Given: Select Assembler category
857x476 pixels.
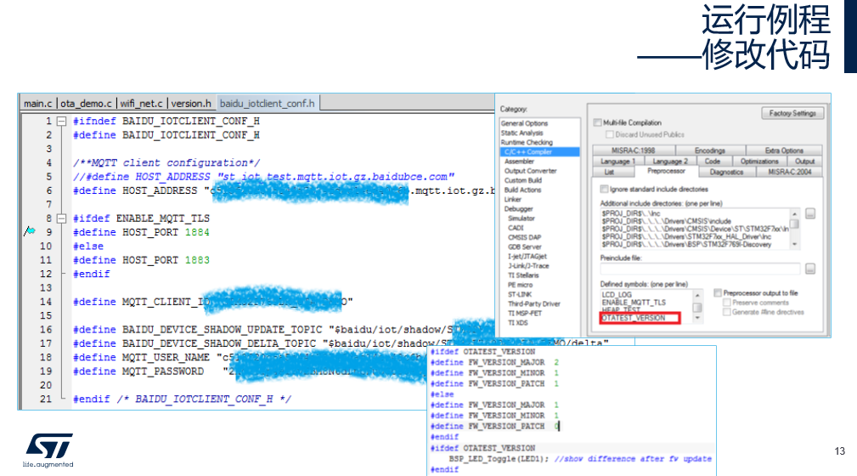Looking at the screenshot, I should (519, 161).
